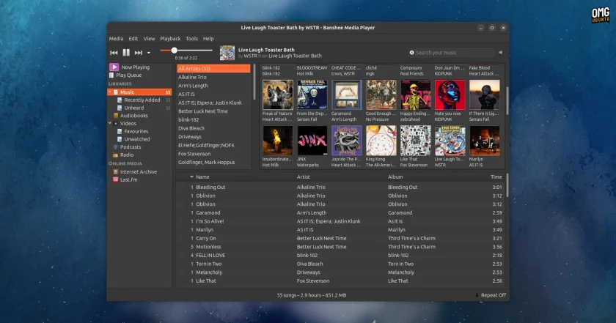Click the Videos library icon
The width and height of the screenshot is (616, 323).
click(116, 123)
